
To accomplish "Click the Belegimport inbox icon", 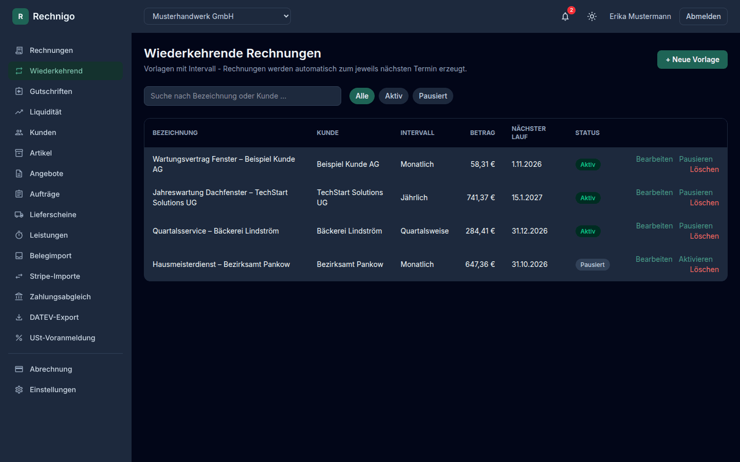I will coord(19,256).
